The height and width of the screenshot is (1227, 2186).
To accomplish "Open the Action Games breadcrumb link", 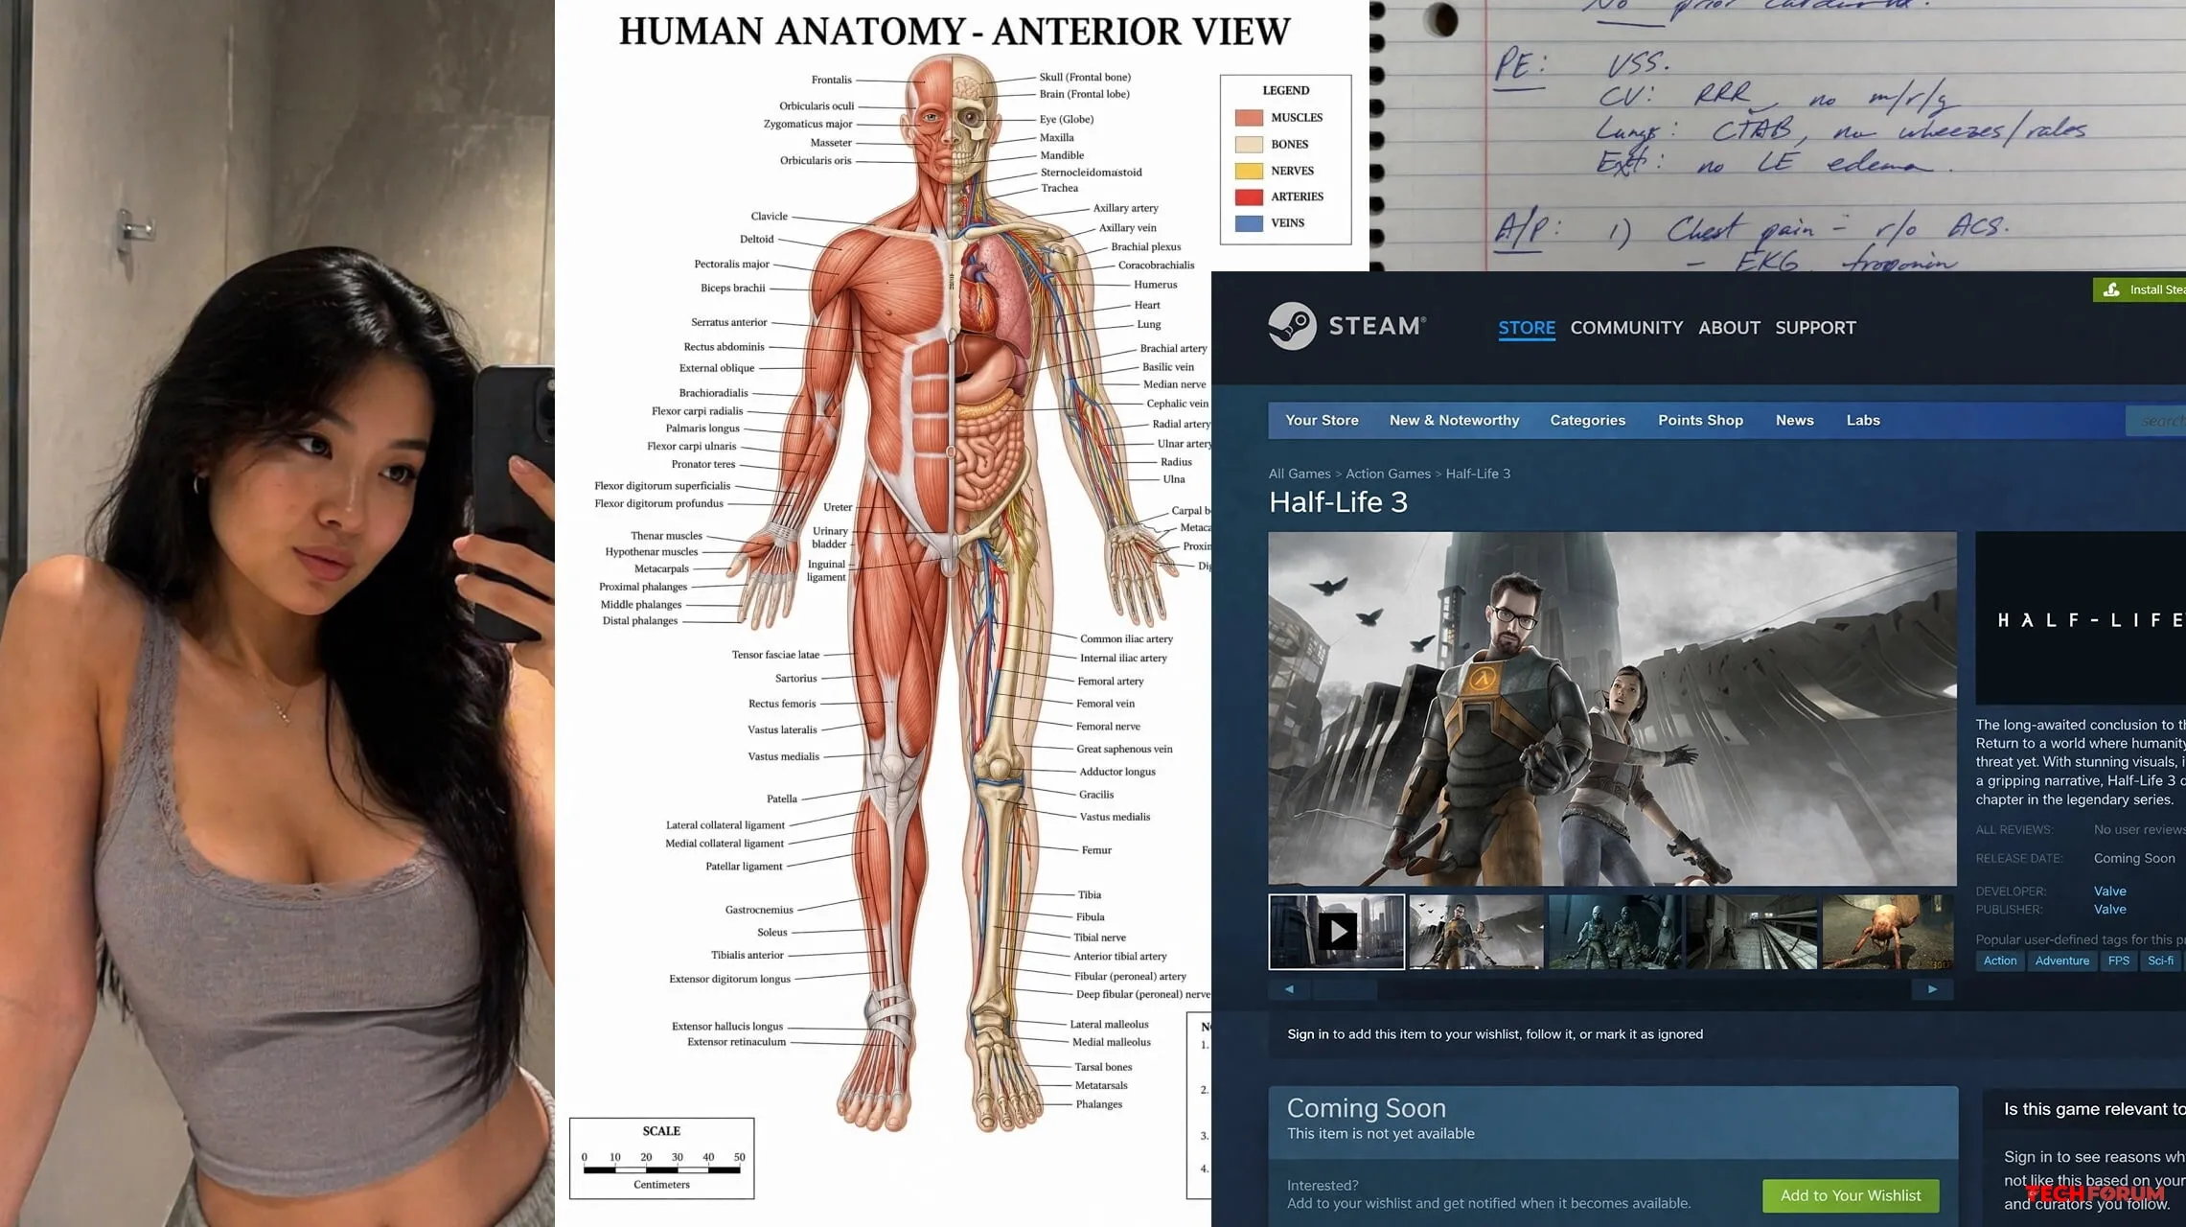I will pyautogui.click(x=1387, y=474).
